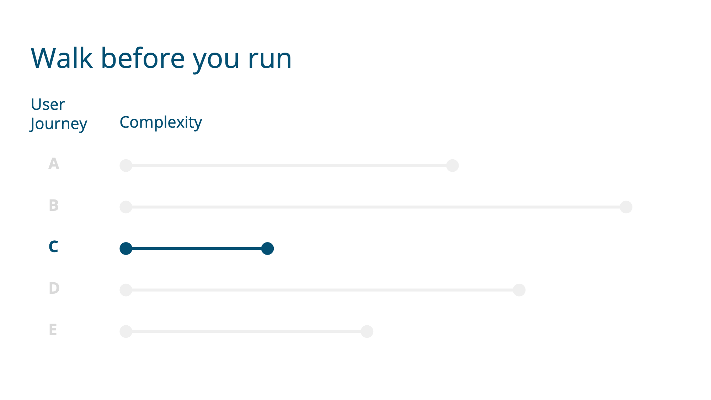Screen dimensions: 711x400
Task: Click the row label B
Action: pos(54,205)
